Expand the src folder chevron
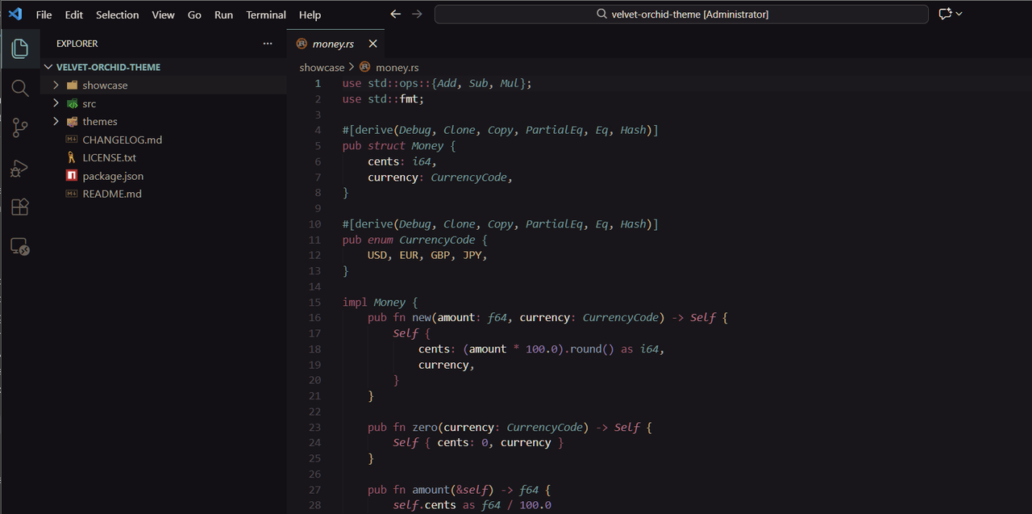The image size is (1032, 514). coord(56,103)
